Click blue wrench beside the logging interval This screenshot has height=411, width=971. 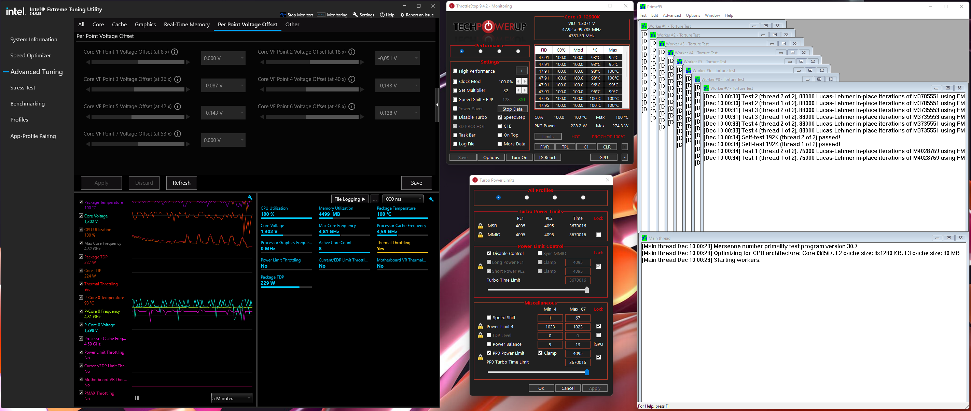[431, 199]
